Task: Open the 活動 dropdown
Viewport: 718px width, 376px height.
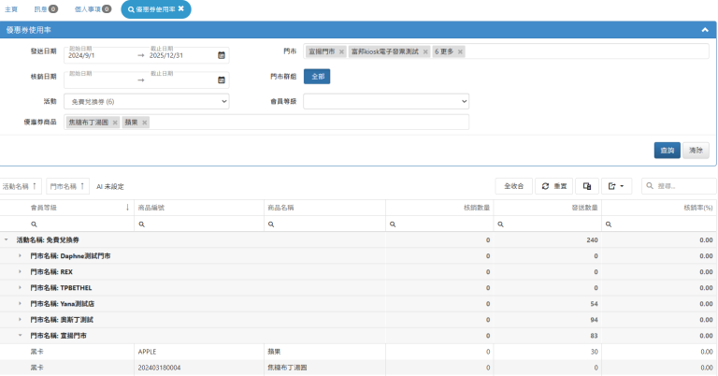Action: (147, 101)
